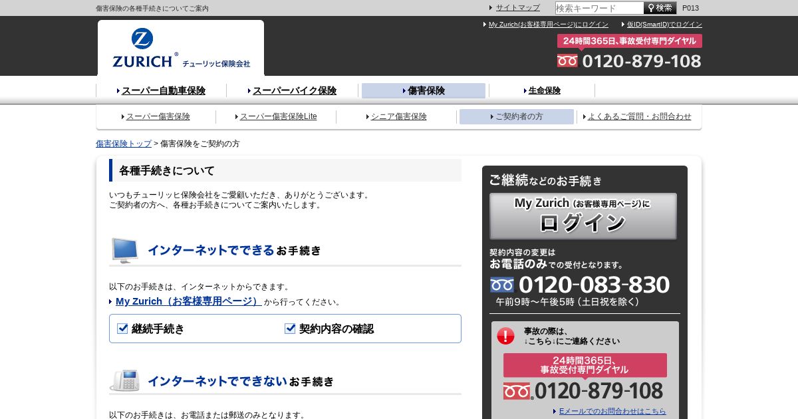The height and width of the screenshot is (419, 798).
Task: Click the search magnifier button 検索
Action: (660, 8)
